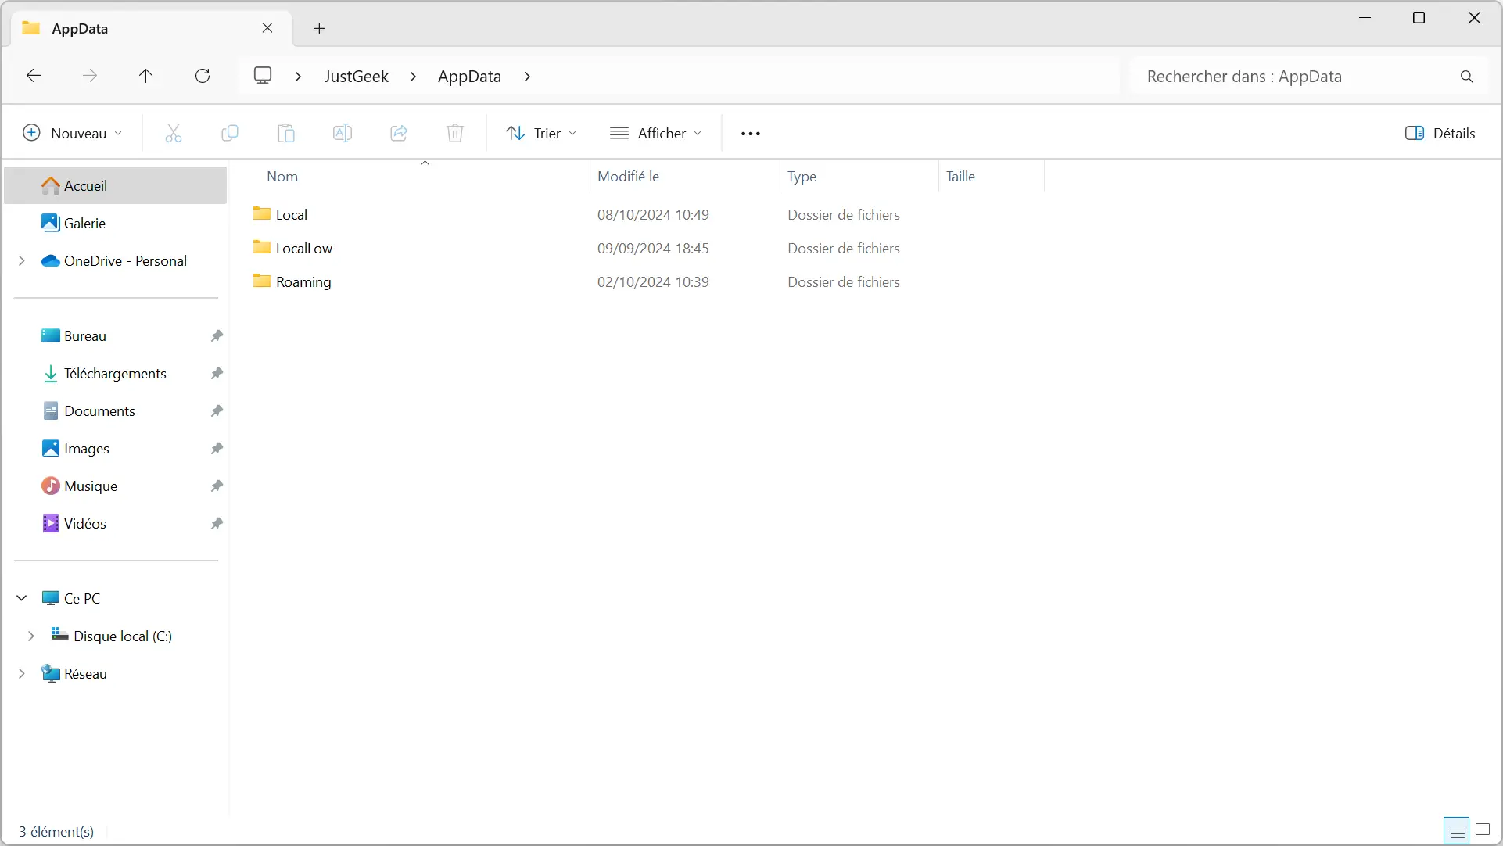The width and height of the screenshot is (1503, 846).
Task: Select Accueil in navigation pane
Action: pyautogui.click(x=116, y=186)
